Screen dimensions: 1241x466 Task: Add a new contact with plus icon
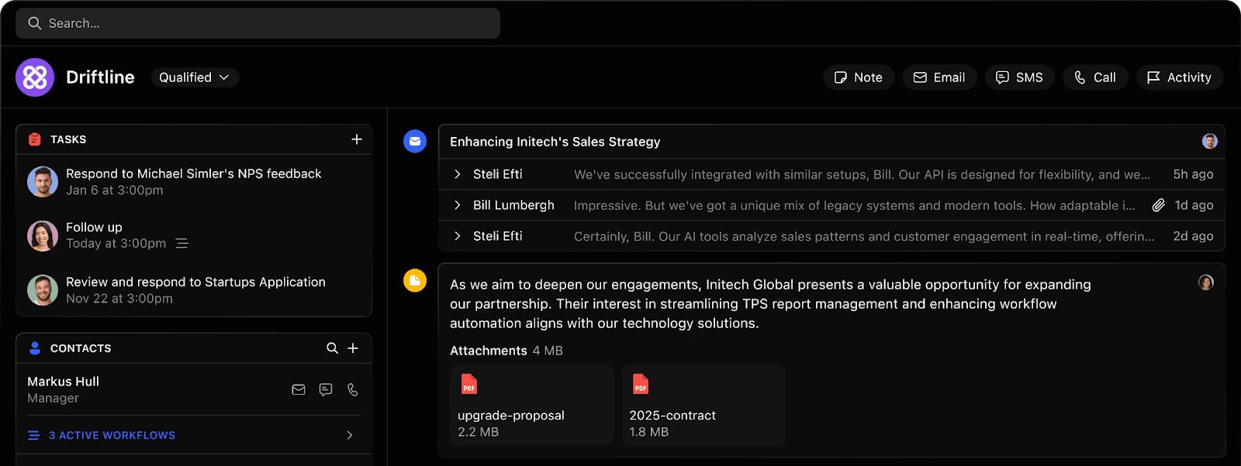353,348
